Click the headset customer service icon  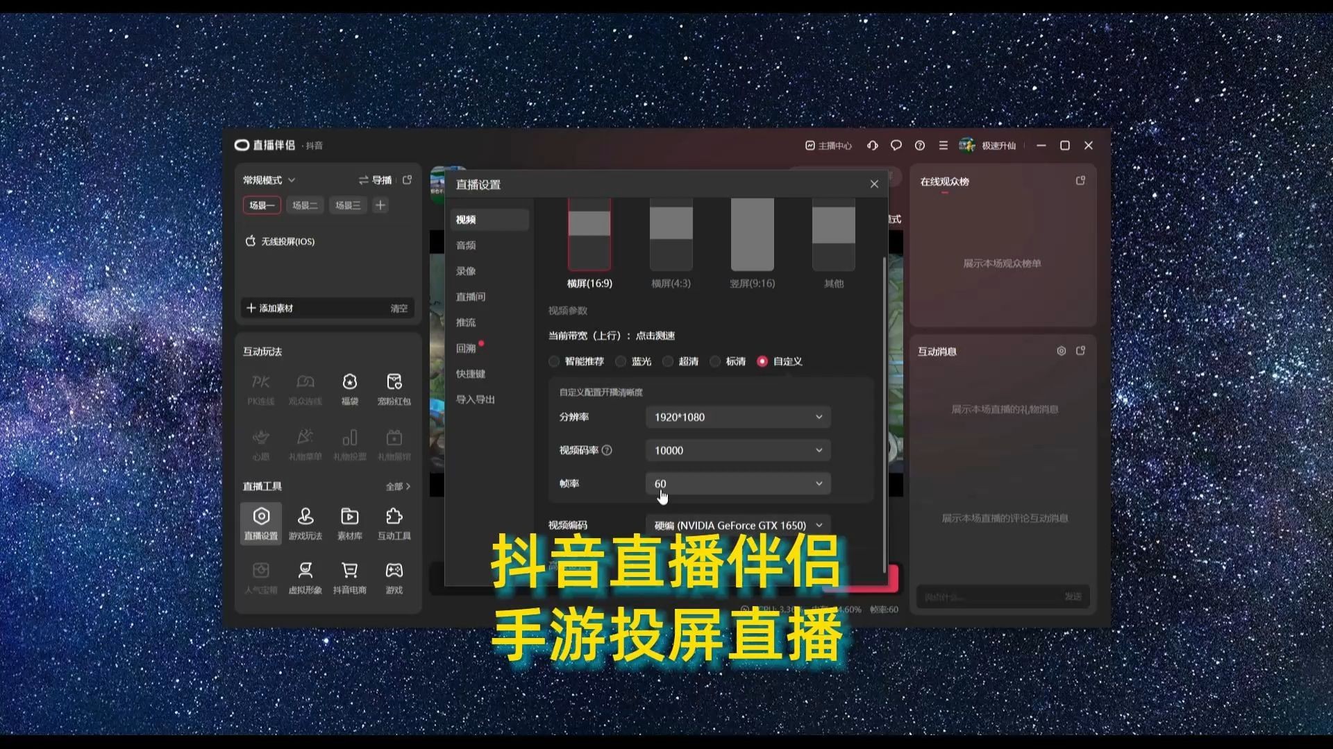point(873,146)
